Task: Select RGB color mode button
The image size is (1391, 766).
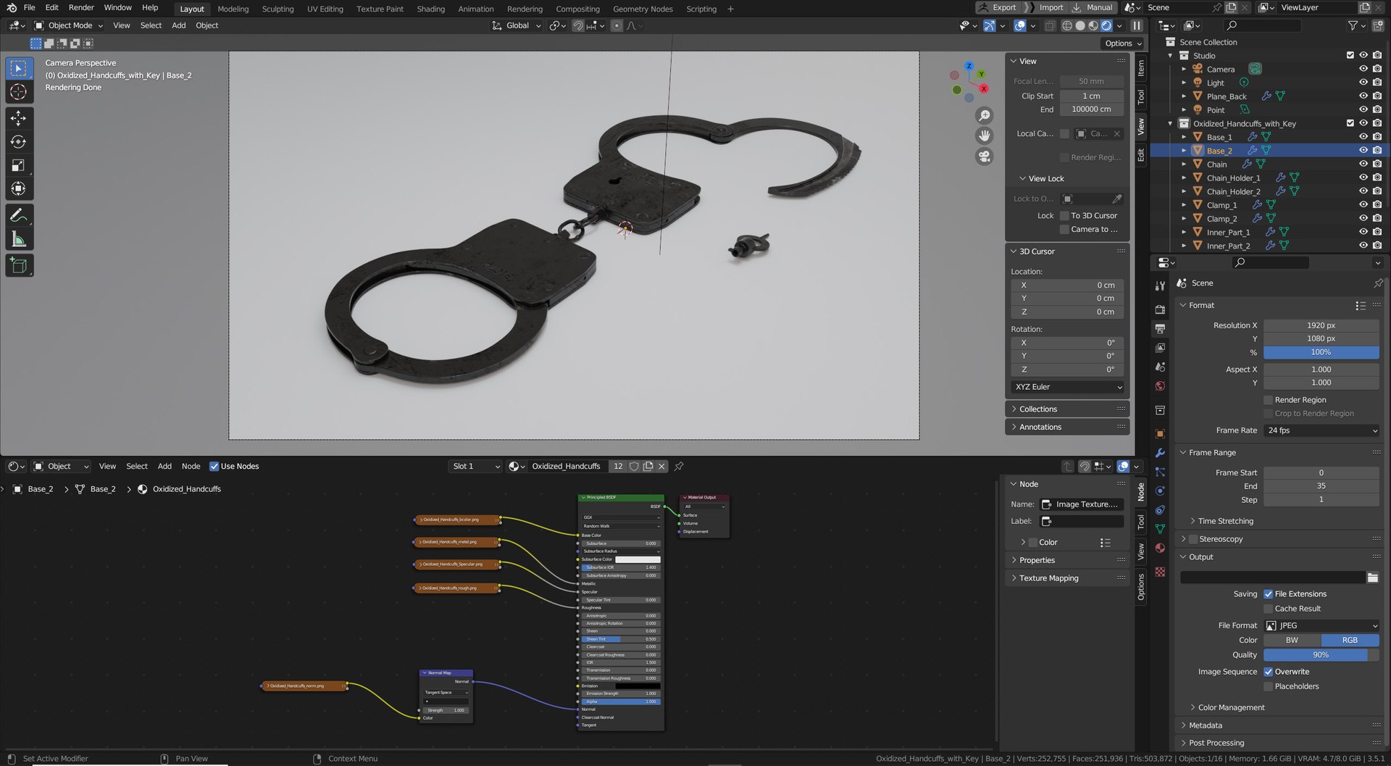Action: pos(1350,641)
